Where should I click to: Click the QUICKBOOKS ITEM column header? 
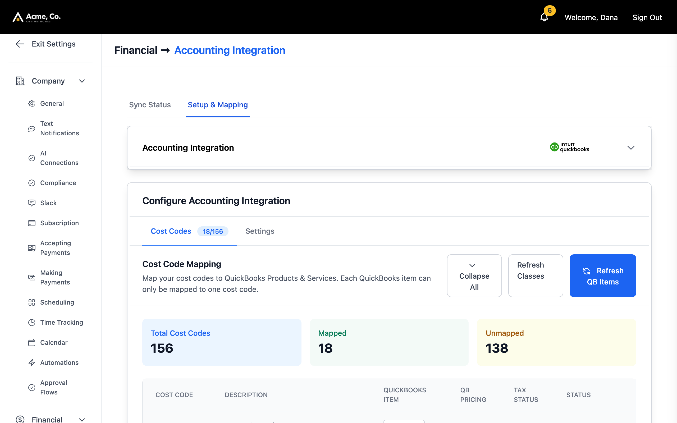(x=405, y=395)
